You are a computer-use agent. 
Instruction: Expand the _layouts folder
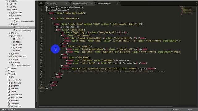pyautogui.click(x=10, y=15)
